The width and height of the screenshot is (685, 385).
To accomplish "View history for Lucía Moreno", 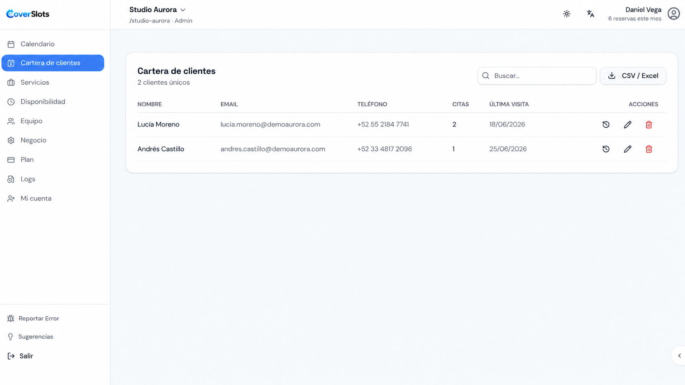I will pyautogui.click(x=606, y=124).
